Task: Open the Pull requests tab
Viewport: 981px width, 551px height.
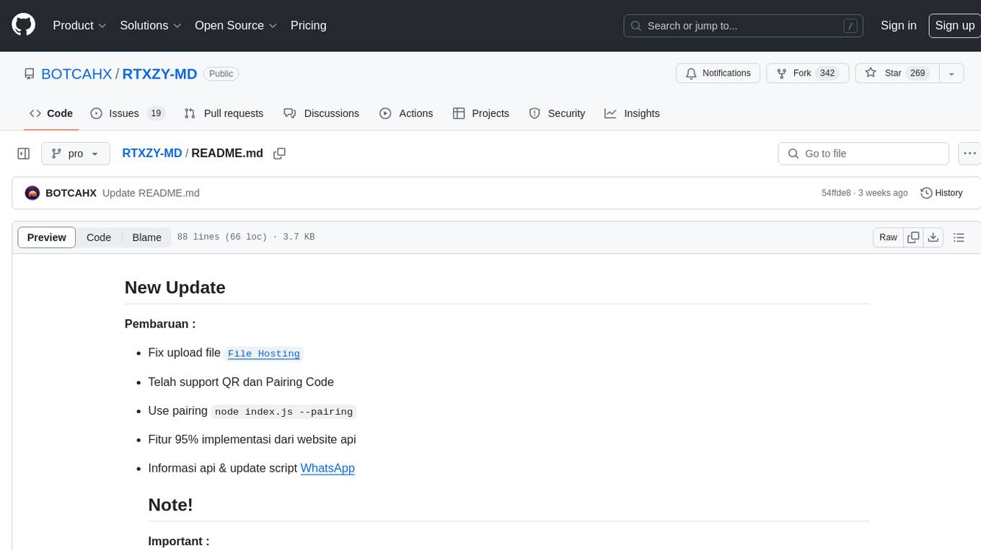Action: pos(224,113)
